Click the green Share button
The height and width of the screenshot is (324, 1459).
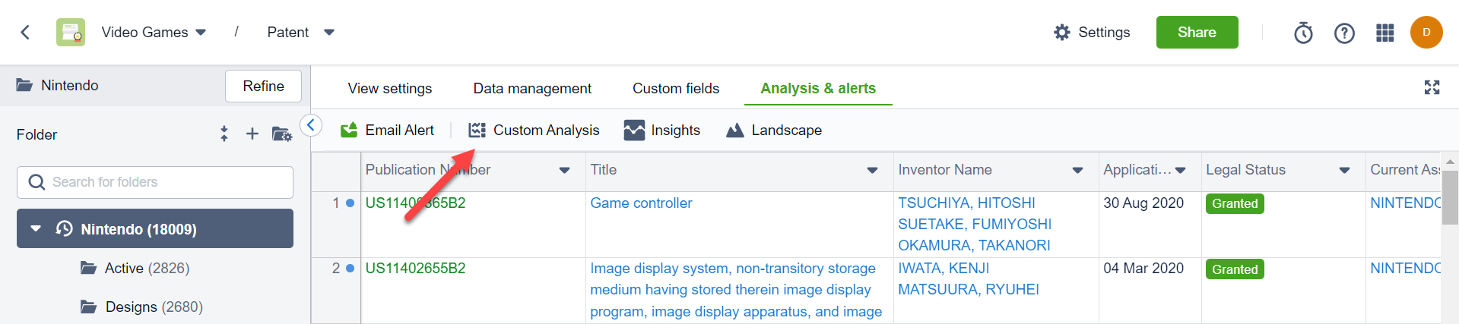[1197, 33]
